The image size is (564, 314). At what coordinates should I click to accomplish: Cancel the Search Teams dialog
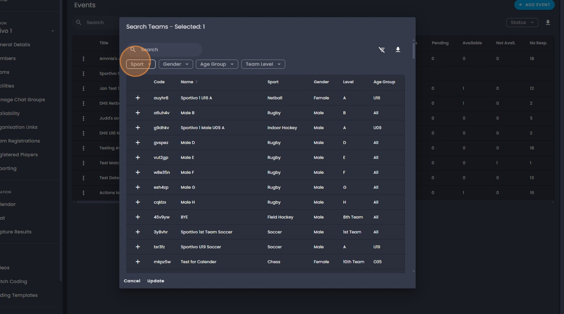point(132,281)
